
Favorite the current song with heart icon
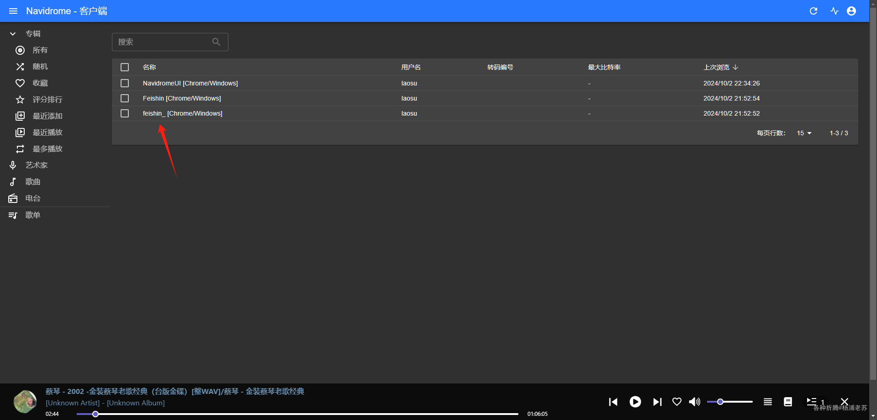(x=677, y=402)
